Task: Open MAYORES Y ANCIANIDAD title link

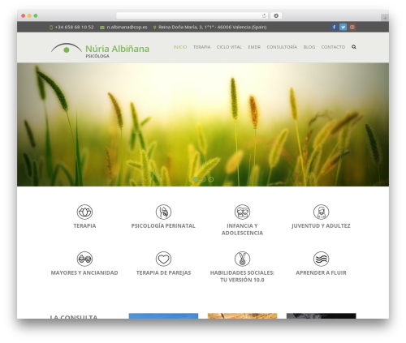Action: 84,273
